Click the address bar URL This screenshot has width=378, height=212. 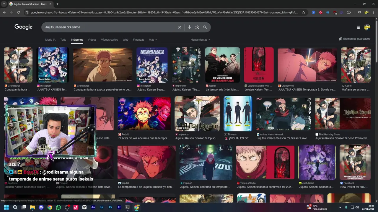(x=164, y=12)
